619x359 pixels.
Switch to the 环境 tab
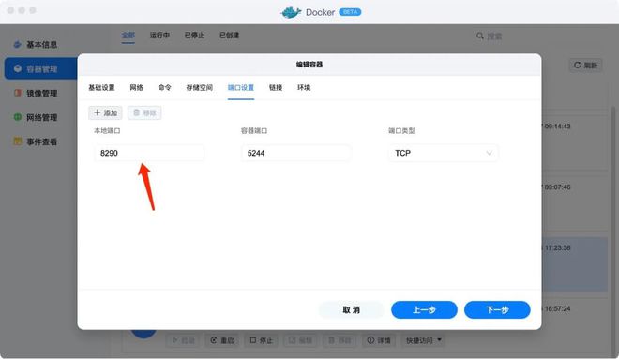[304, 87]
